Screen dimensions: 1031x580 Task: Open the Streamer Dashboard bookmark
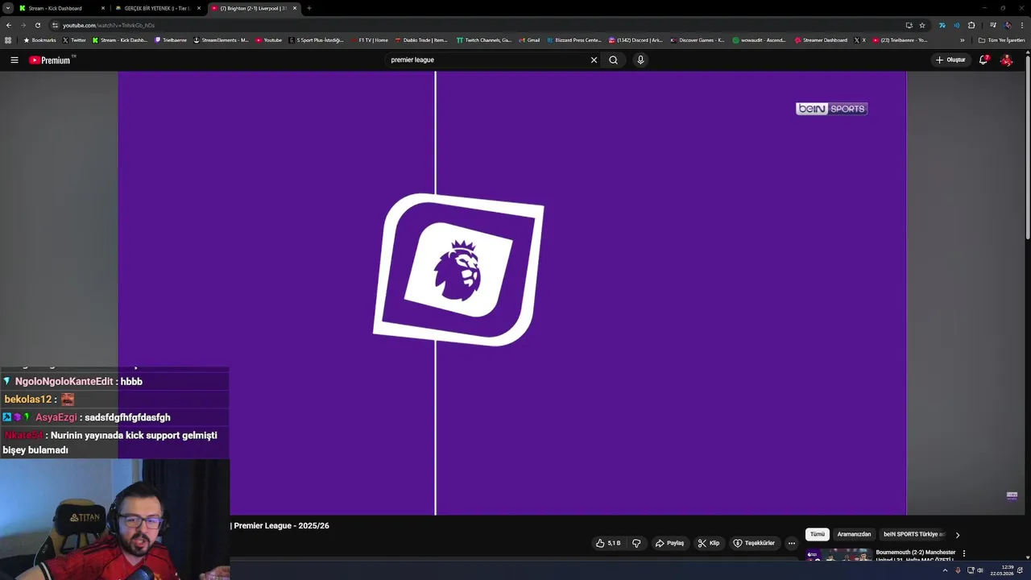(821, 40)
